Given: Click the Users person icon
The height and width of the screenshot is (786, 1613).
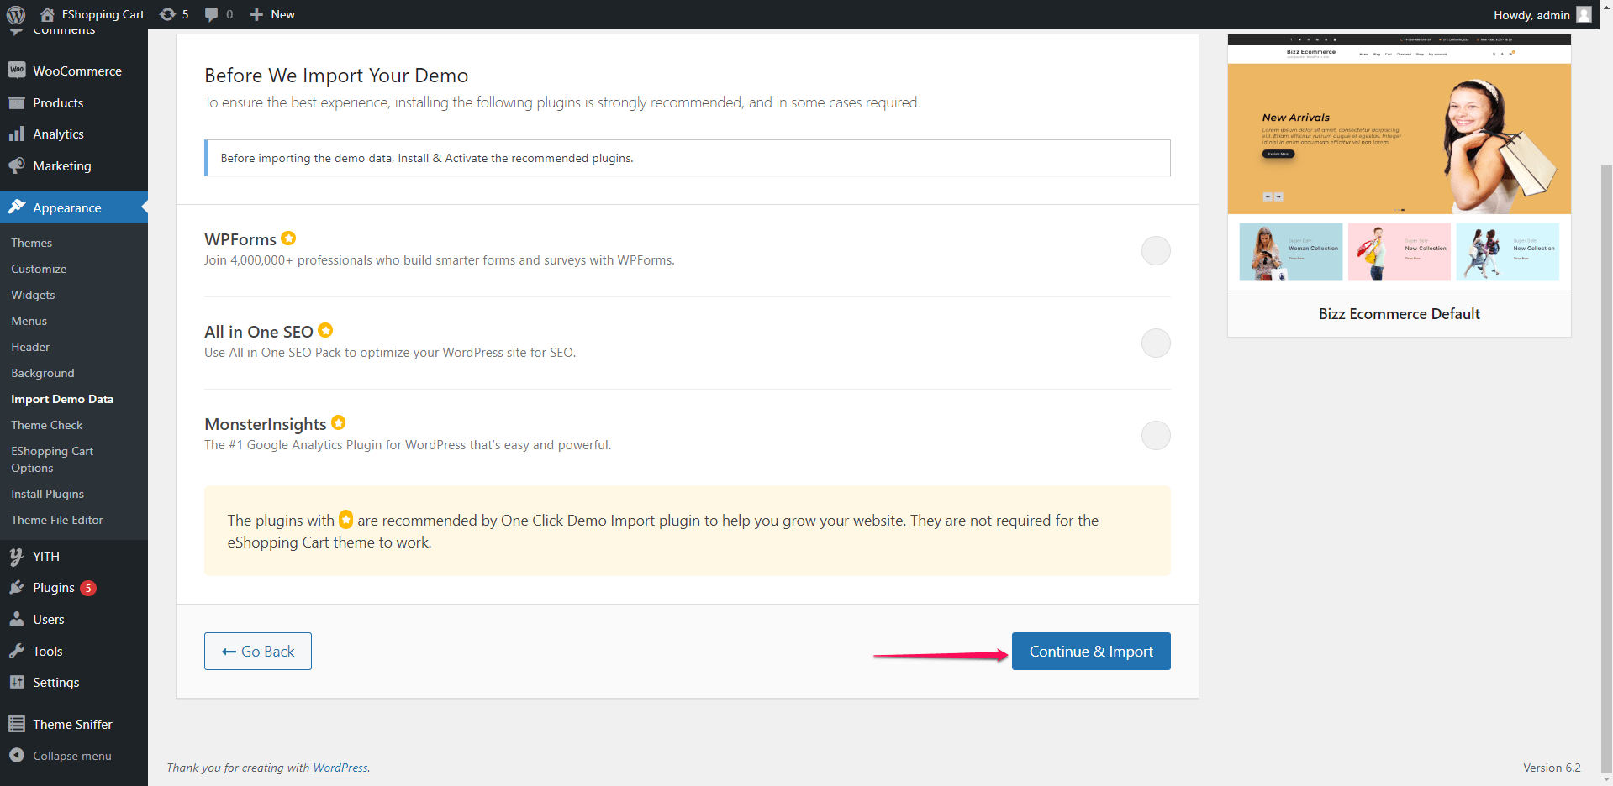Looking at the screenshot, I should 17,619.
